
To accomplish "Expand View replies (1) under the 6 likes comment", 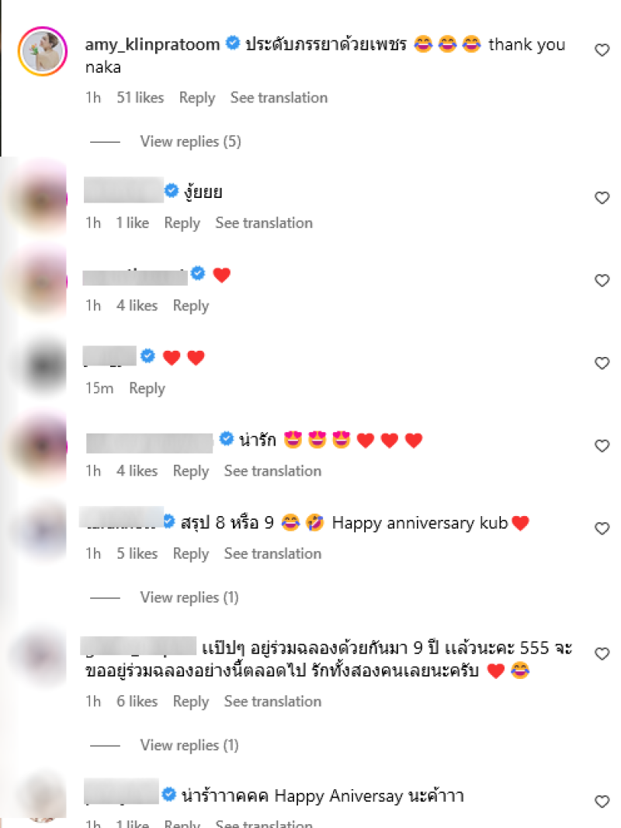I will [x=189, y=745].
